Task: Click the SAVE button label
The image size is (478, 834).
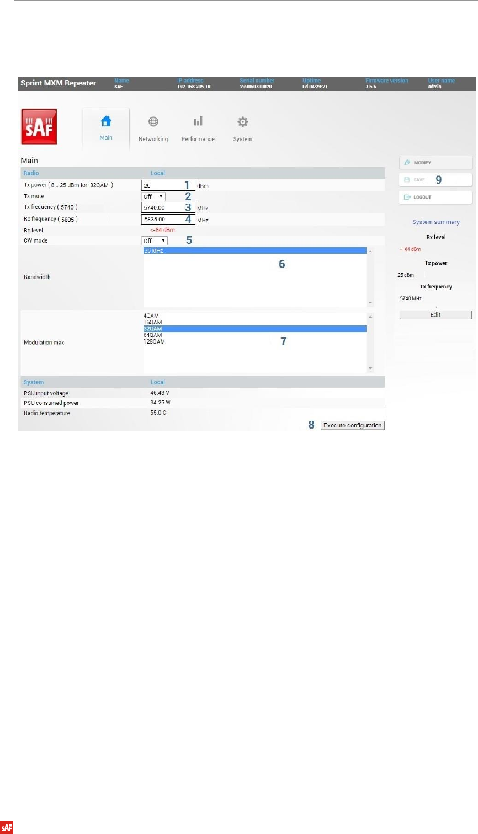Action: coord(419,180)
